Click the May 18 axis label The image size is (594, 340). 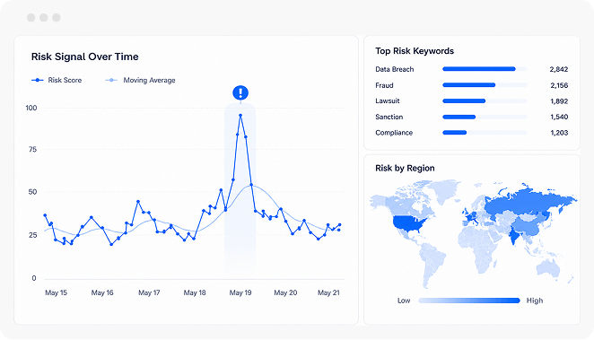(195, 292)
